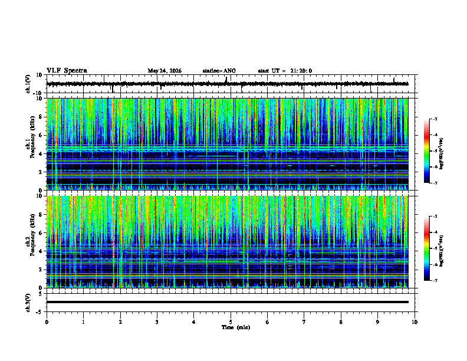
Task: Click the ch.3(V) axis label
Action: (x=28, y=303)
